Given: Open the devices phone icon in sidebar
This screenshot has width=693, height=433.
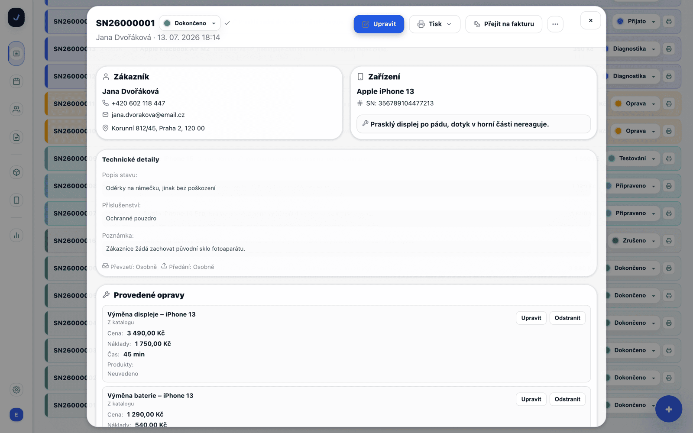Looking at the screenshot, I should (x=16, y=200).
